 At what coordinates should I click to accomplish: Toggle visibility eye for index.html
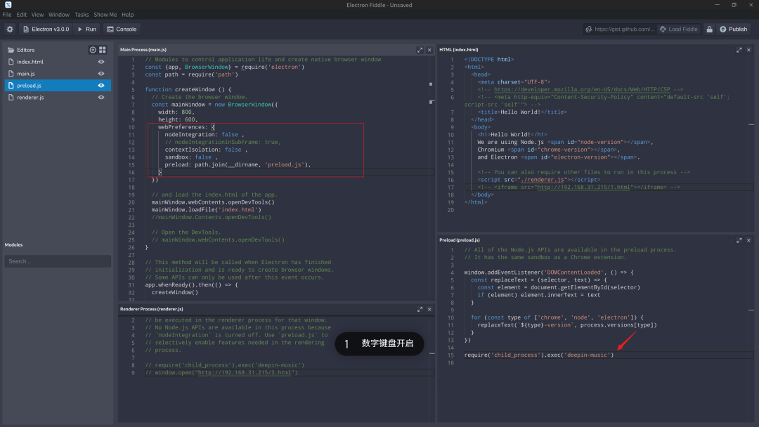[x=101, y=62]
